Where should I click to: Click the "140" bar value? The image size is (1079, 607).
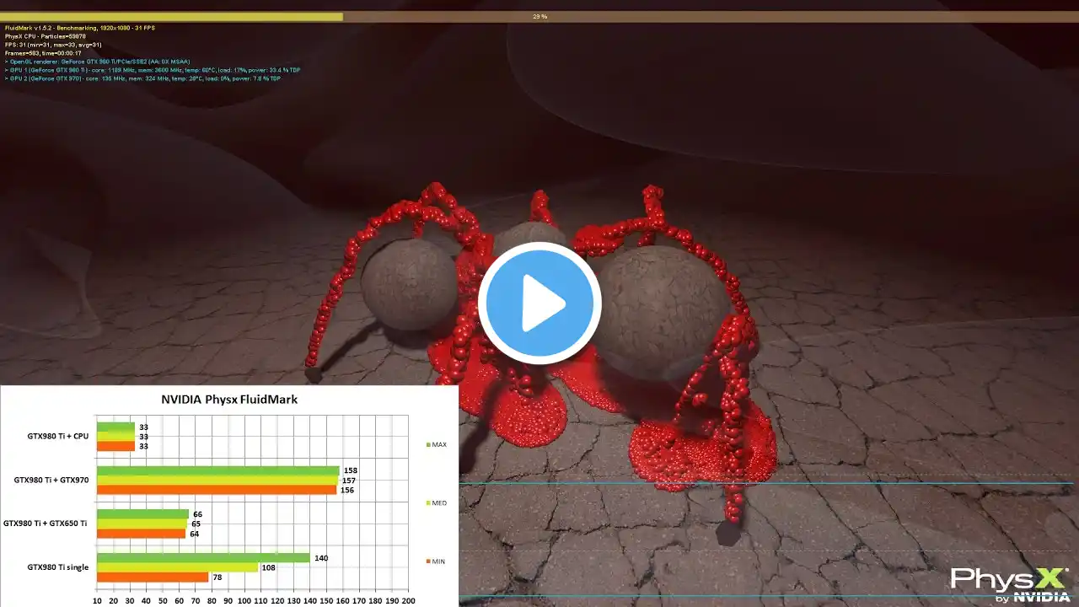point(321,557)
